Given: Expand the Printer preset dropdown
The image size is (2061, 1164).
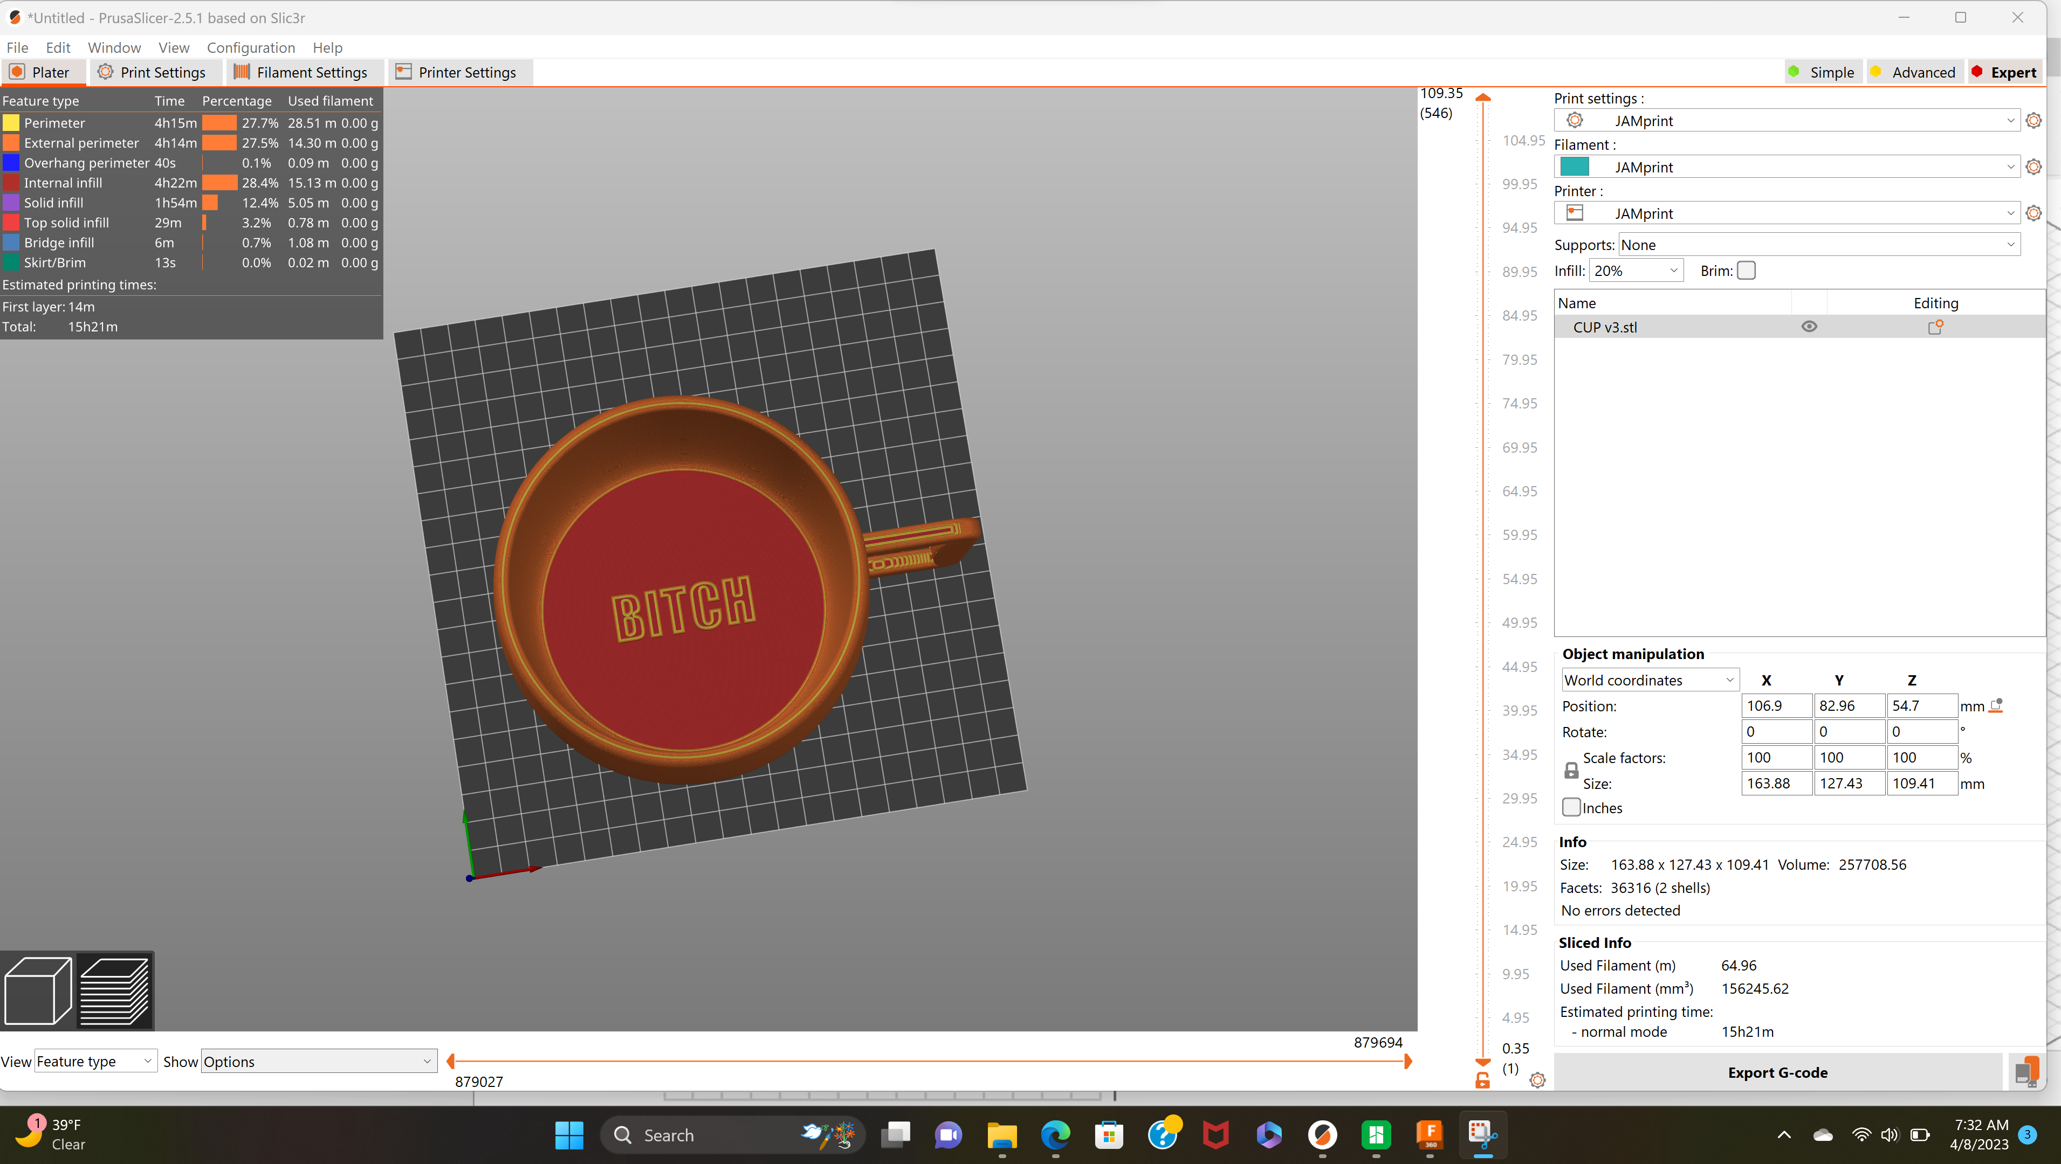Looking at the screenshot, I should 1787,213.
